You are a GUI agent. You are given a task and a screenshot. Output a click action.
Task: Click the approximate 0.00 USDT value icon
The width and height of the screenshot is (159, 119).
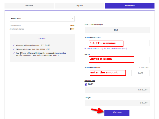[x=139, y=67]
